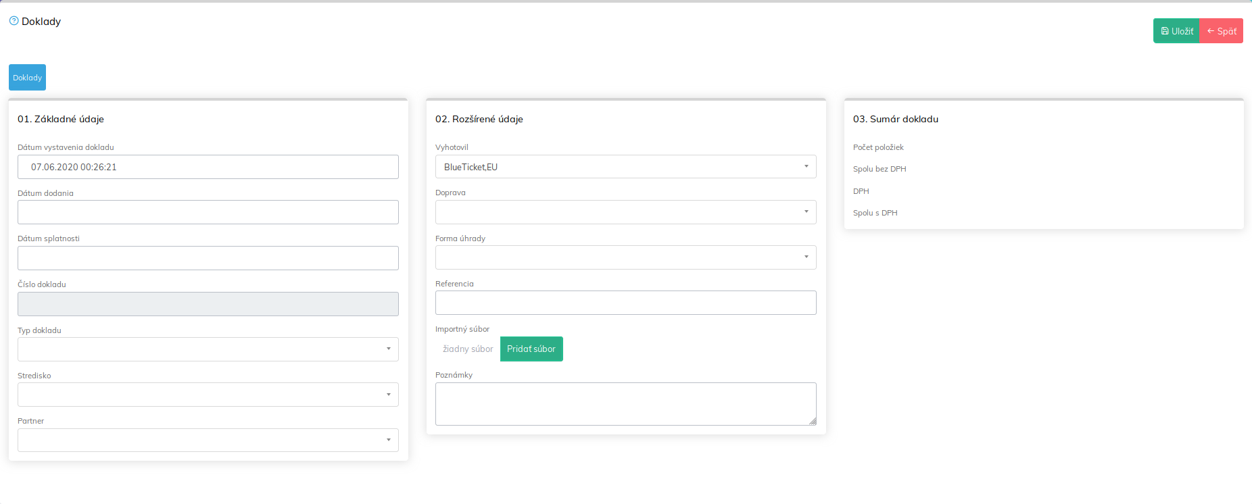
Task: Expand the Doprava dropdown
Action: [625, 212]
